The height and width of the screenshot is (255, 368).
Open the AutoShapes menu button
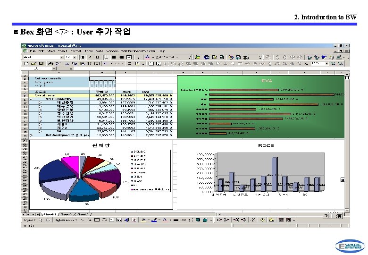click(66, 220)
